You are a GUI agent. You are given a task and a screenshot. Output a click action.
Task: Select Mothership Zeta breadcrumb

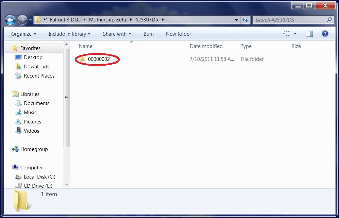pyautogui.click(x=107, y=20)
